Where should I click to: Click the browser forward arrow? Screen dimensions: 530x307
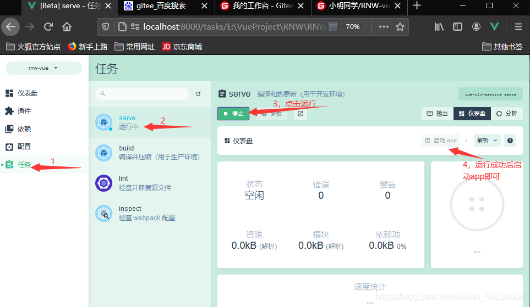(30, 27)
